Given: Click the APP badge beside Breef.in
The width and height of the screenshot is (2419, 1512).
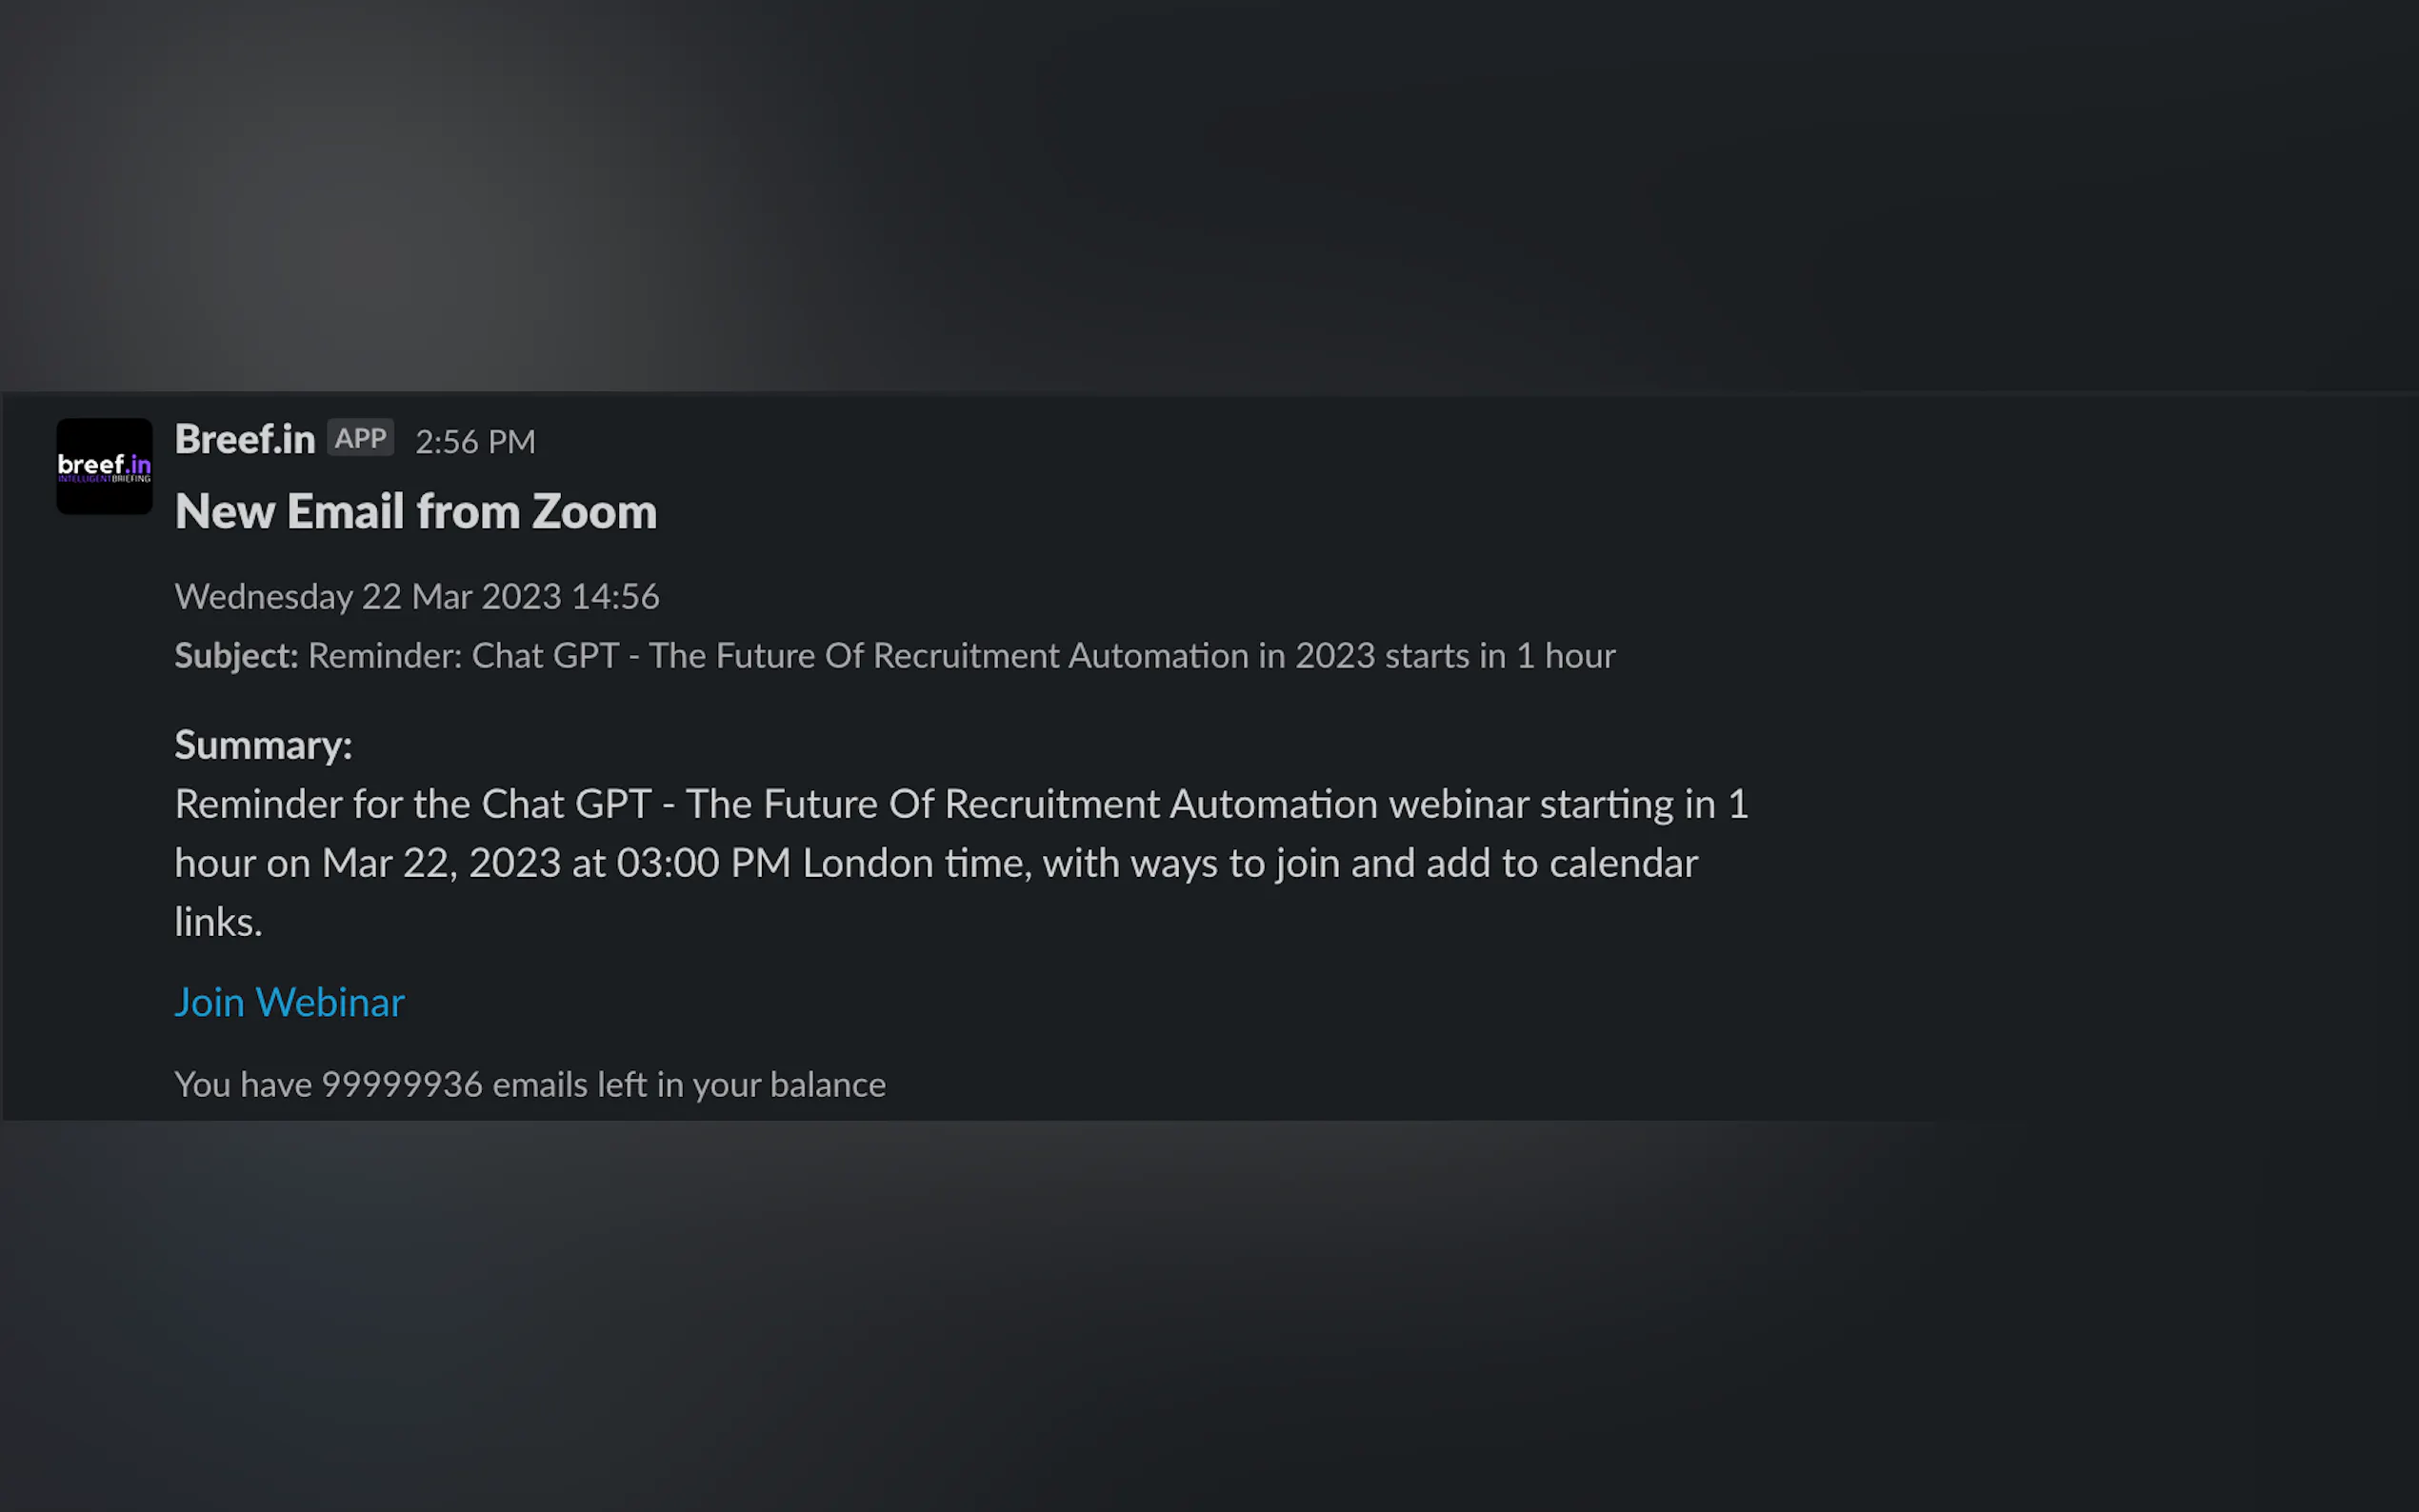Looking at the screenshot, I should [x=360, y=439].
